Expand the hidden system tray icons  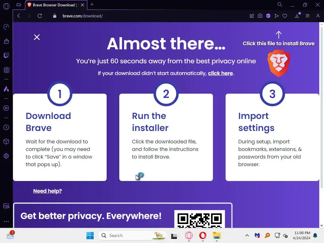(x=247, y=235)
